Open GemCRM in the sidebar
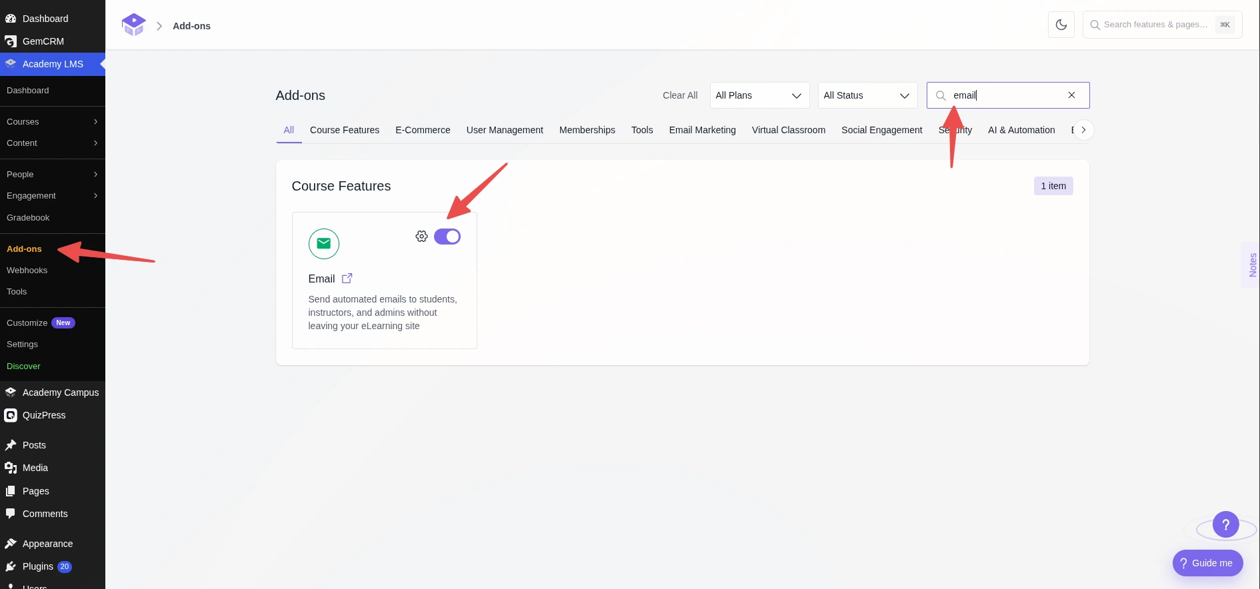The image size is (1260, 589). pos(53,41)
